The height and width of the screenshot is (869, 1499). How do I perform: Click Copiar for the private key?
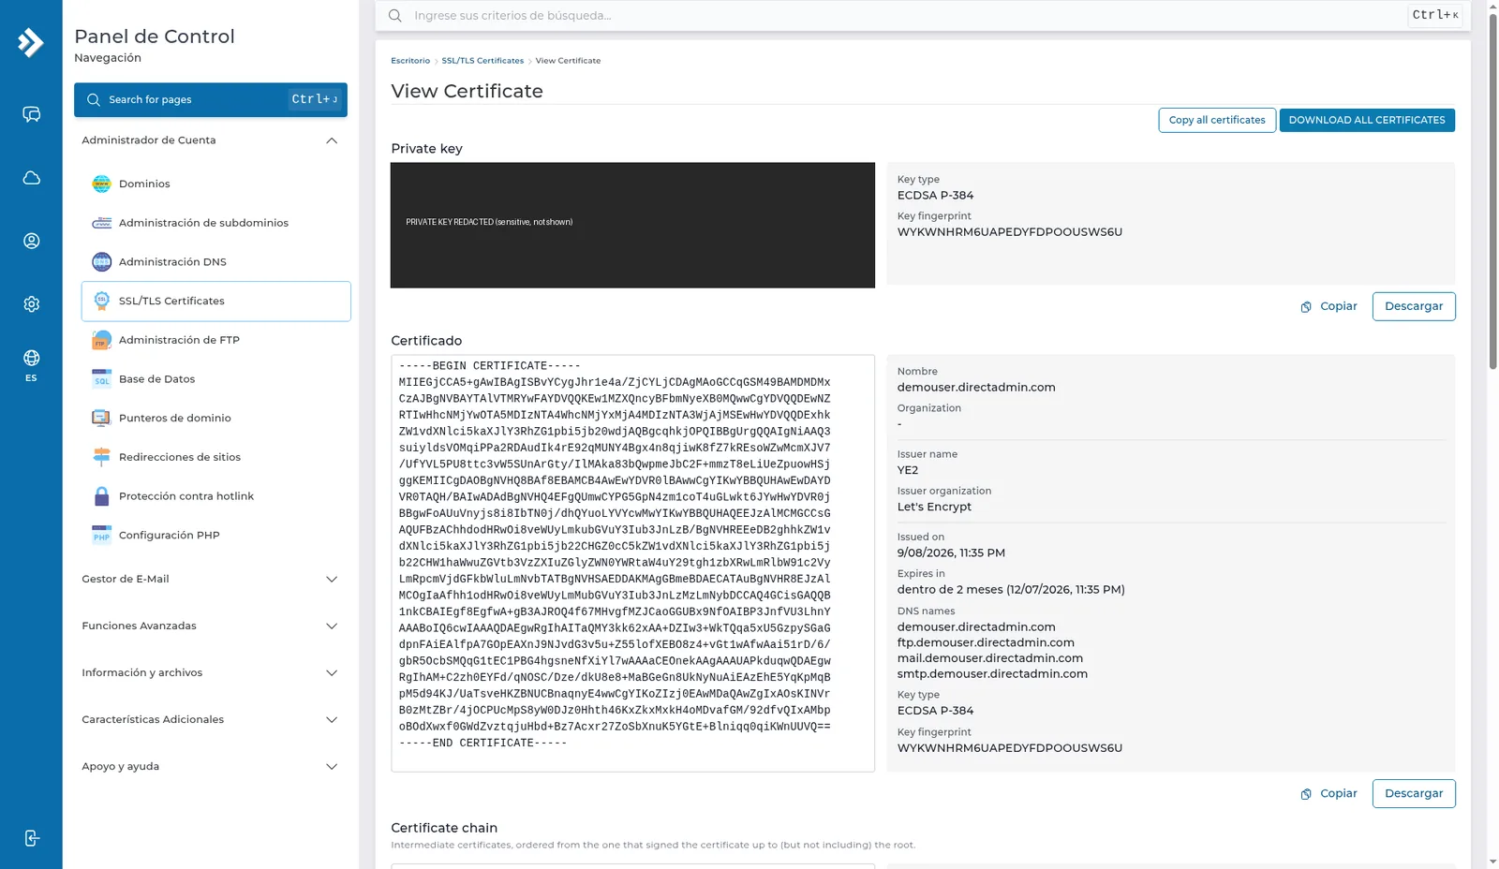click(1328, 306)
